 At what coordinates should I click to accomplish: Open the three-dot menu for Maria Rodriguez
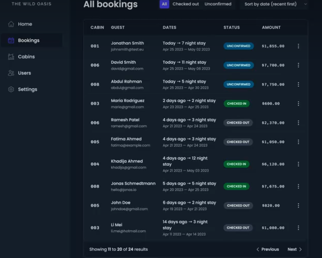point(298,104)
